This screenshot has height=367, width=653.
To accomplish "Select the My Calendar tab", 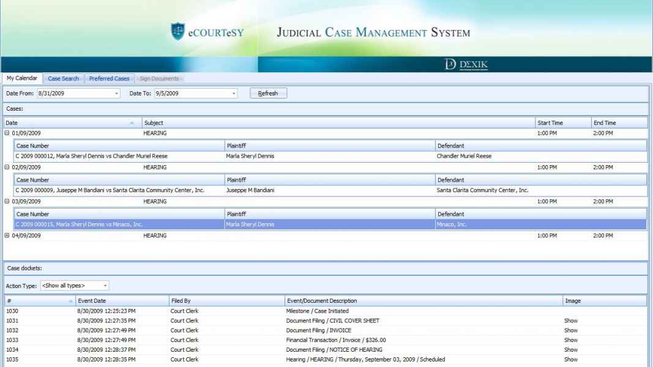I will pyautogui.click(x=22, y=78).
